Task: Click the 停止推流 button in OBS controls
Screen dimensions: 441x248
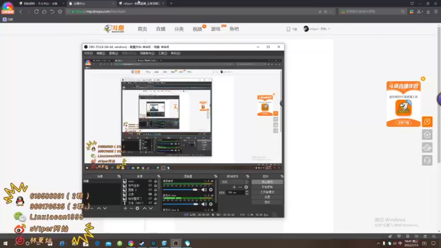Action: click(x=267, y=182)
